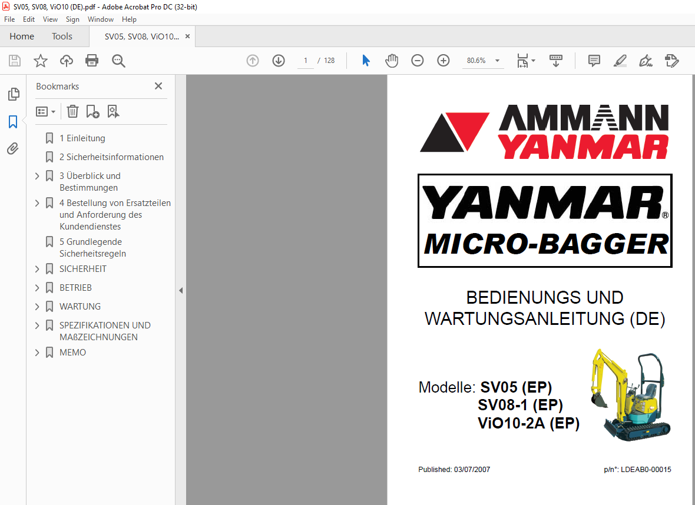Open the File menu
The width and height of the screenshot is (695, 505).
(x=9, y=19)
